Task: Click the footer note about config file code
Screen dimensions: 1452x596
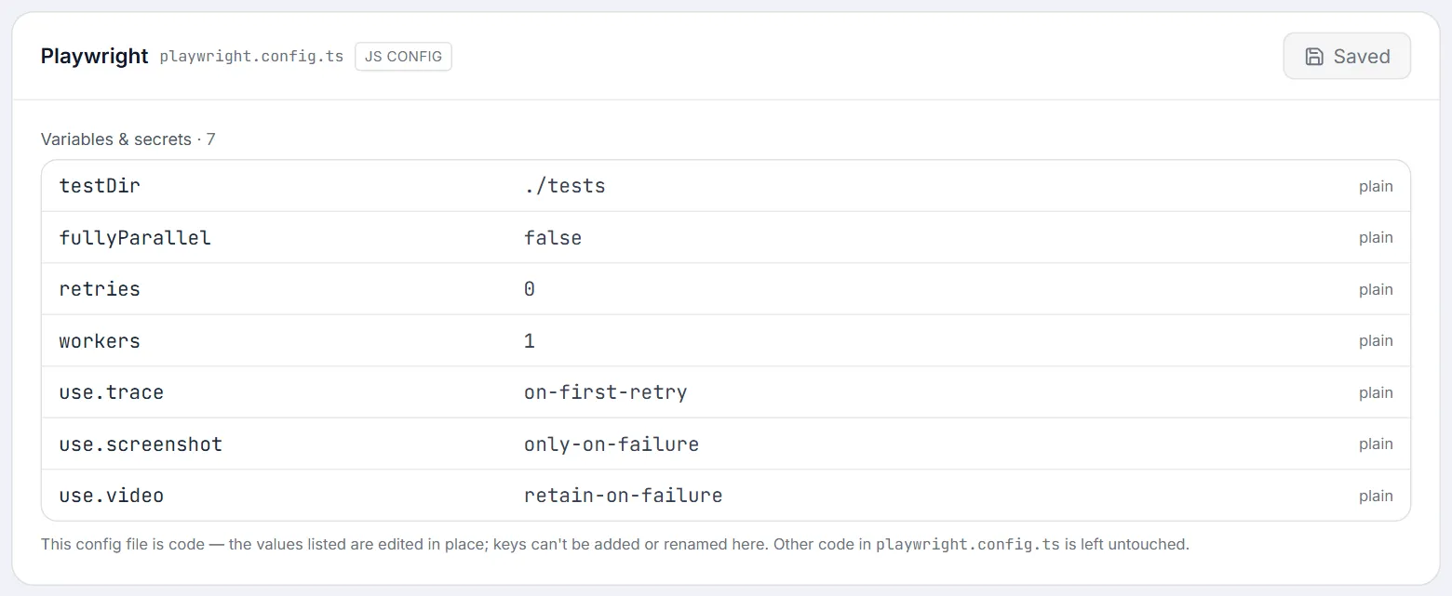Action: 615,545
